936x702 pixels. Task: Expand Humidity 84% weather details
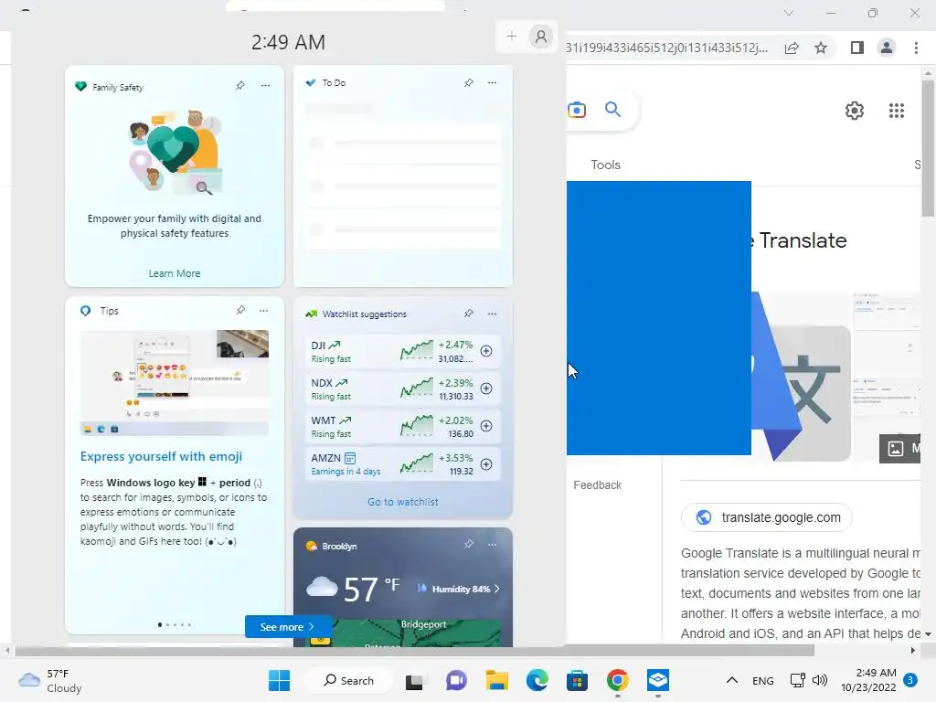458,589
